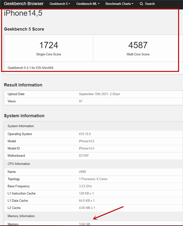The height and width of the screenshot is (226, 183).
Task: Click the iPhone14,5 value in Model row
Action: [87, 141]
